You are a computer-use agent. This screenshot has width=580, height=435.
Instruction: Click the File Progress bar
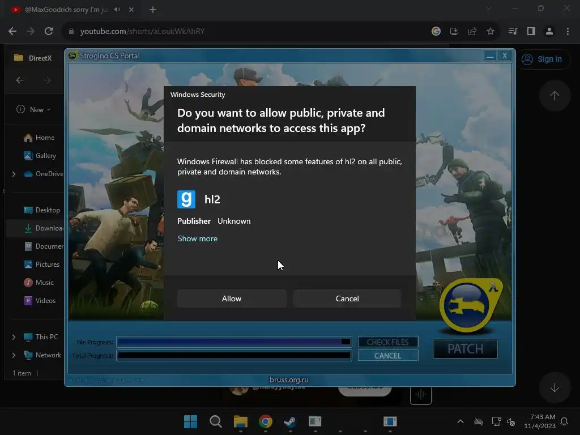[x=234, y=342]
